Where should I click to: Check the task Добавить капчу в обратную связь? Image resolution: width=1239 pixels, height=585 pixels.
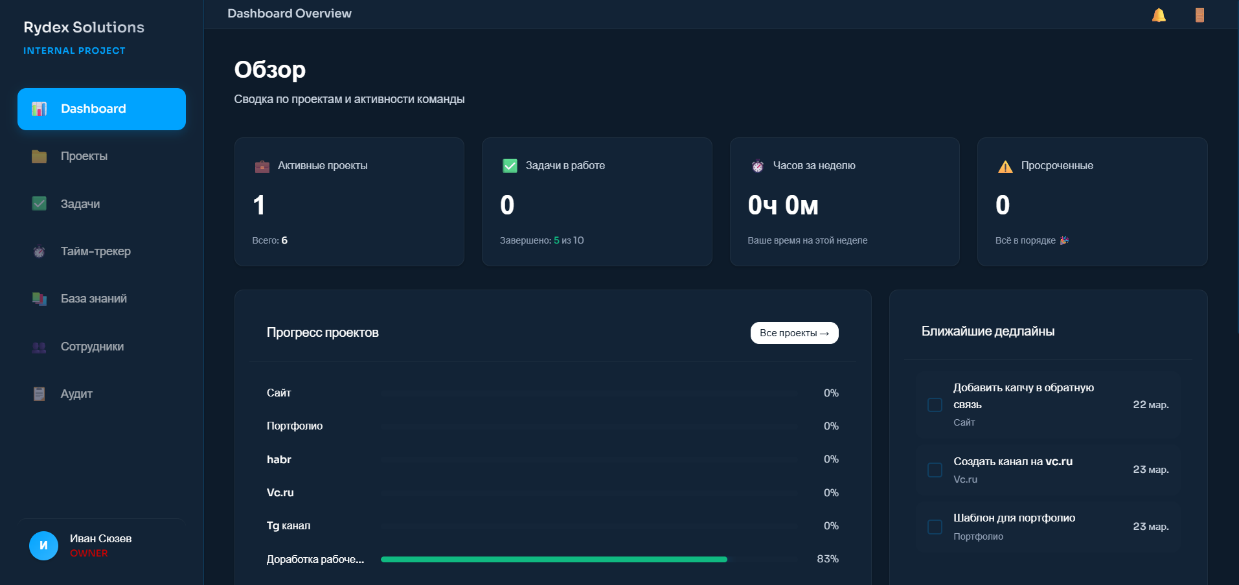(x=935, y=404)
